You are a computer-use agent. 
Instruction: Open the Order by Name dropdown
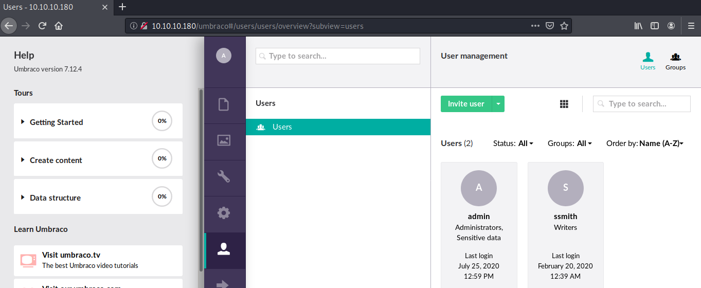[x=645, y=143]
